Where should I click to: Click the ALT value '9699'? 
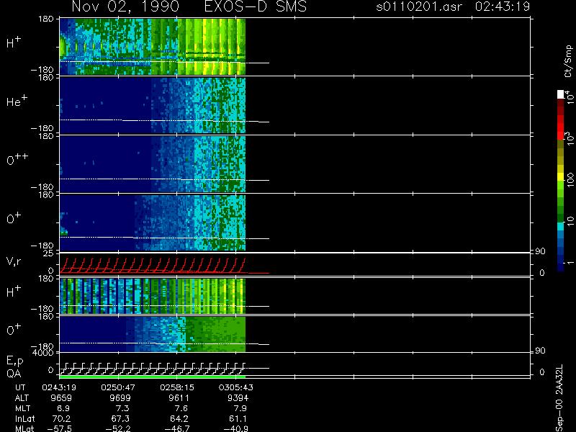tap(120, 398)
